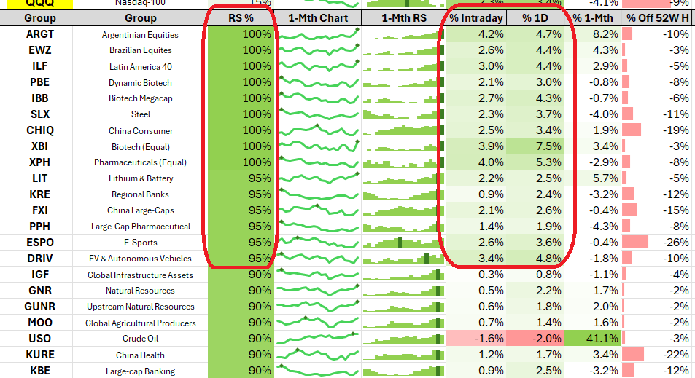This screenshot has height=378, width=695.
Task: Click the Latin America 40 cell
Action: click(140, 66)
